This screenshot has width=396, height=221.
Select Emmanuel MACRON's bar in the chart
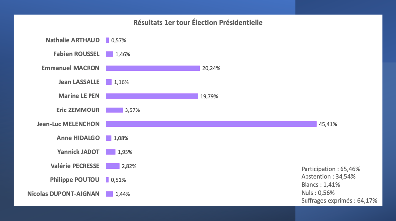coord(153,68)
